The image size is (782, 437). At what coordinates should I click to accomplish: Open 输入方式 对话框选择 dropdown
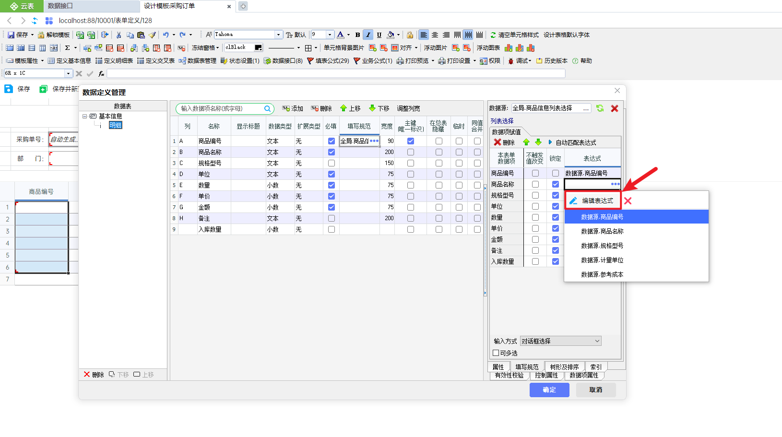click(561, 341)
